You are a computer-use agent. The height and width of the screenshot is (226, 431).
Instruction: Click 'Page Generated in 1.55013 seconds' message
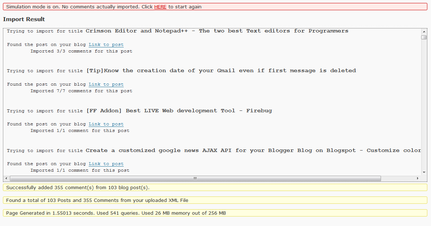215,213
